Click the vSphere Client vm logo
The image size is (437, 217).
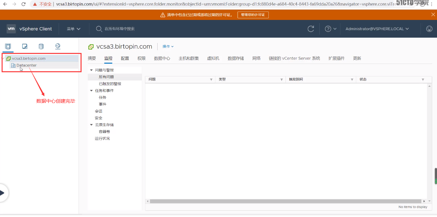tap(11, 29)
